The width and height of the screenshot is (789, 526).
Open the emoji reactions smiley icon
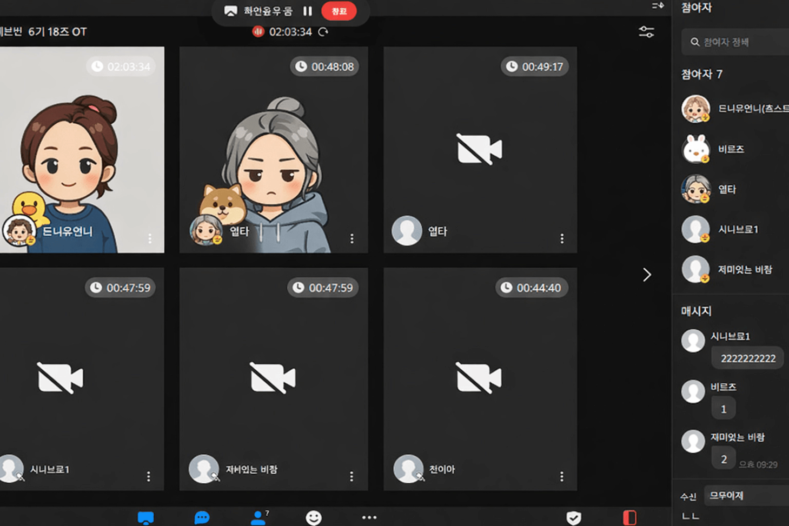[x=314, y=518]
